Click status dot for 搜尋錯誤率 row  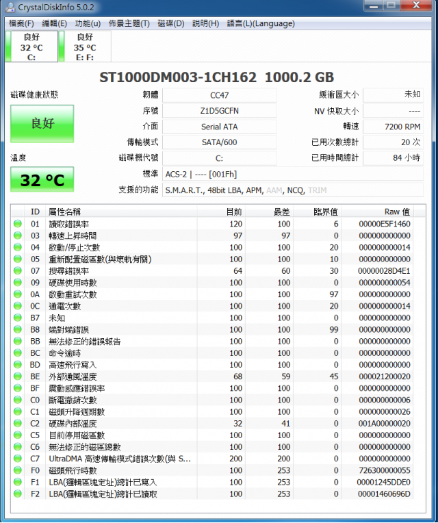[18, 271]
